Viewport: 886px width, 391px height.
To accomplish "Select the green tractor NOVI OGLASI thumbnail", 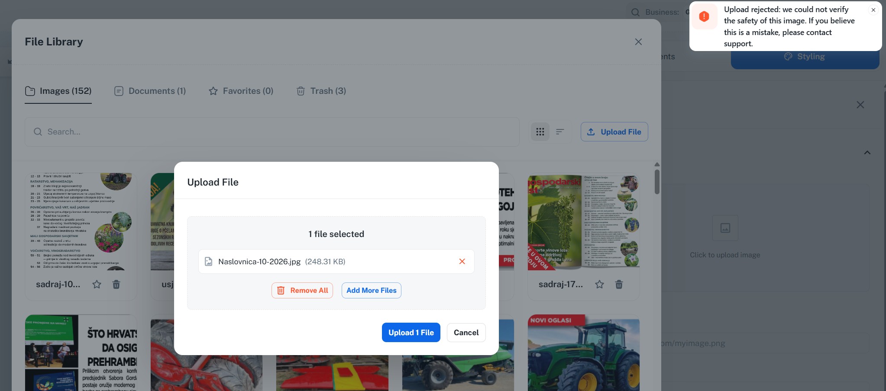I will point(583,353).
